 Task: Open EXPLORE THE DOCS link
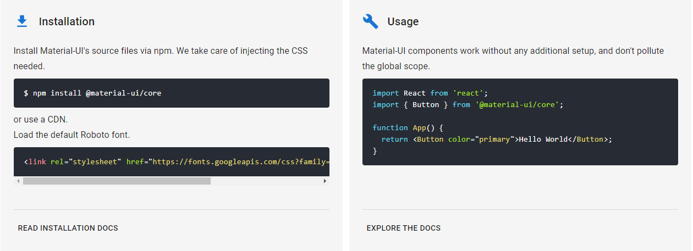pyautogui.click(x=404, y=228)
